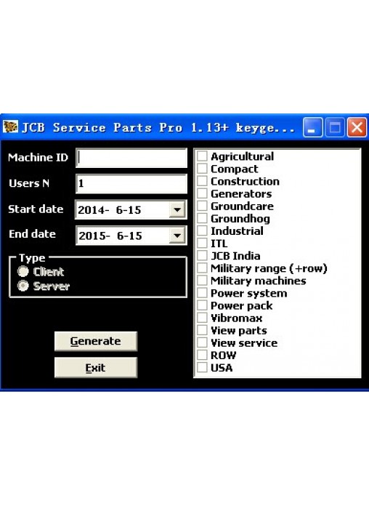Select the Server radio button
369x506 pixels.
tap(23, 286)
